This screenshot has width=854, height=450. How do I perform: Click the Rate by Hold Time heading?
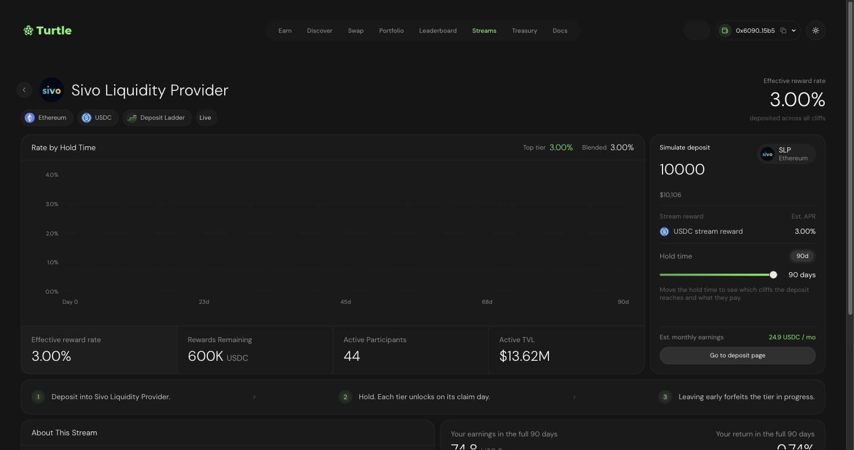pyautogui.click(x=63, y=147)
